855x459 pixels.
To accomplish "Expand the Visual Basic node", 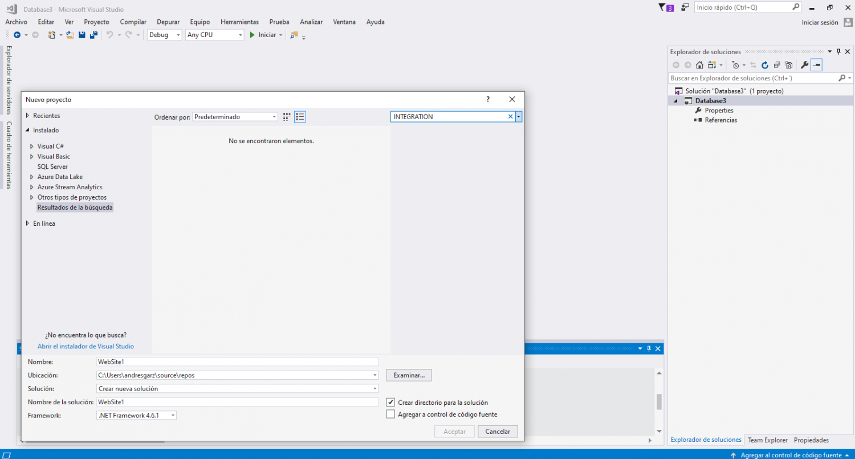I will tap(32, 157).
